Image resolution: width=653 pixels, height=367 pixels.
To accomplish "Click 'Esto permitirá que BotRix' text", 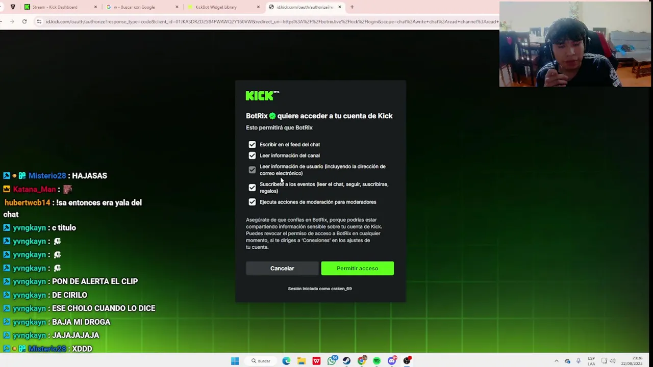I will (279, 127).
